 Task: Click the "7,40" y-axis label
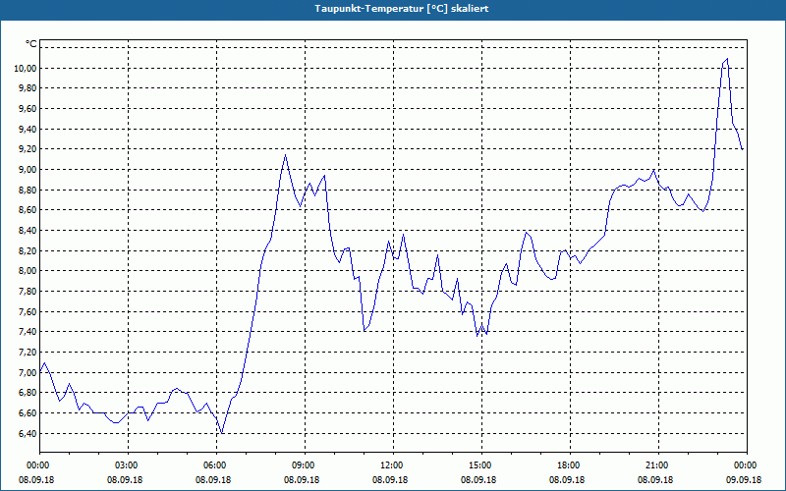click(28, 332)
